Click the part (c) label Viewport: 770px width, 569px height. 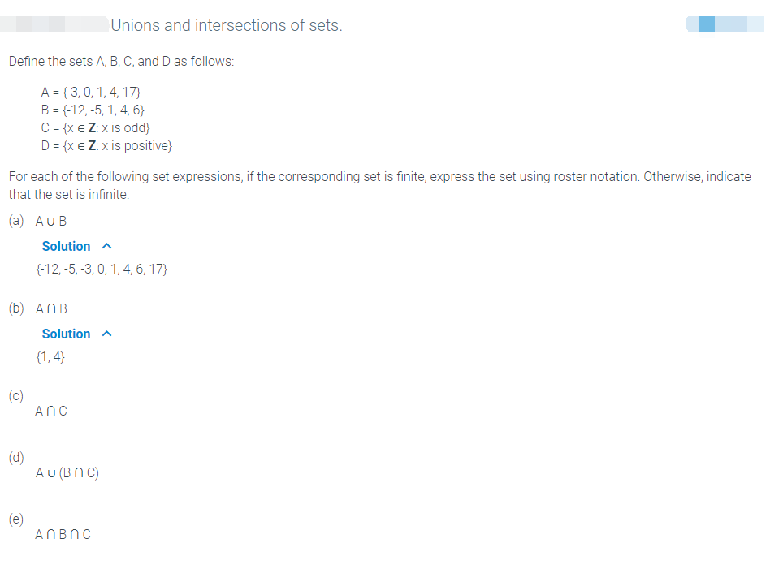[x=15, y=396]
